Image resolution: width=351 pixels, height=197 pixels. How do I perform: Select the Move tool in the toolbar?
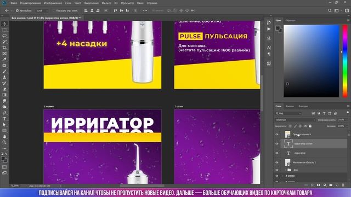pos(4,24)
